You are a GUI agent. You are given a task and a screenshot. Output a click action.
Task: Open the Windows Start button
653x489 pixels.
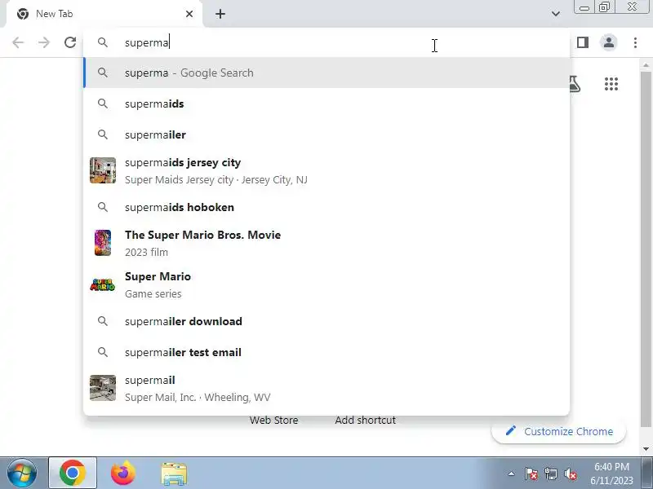pos(22,474)
